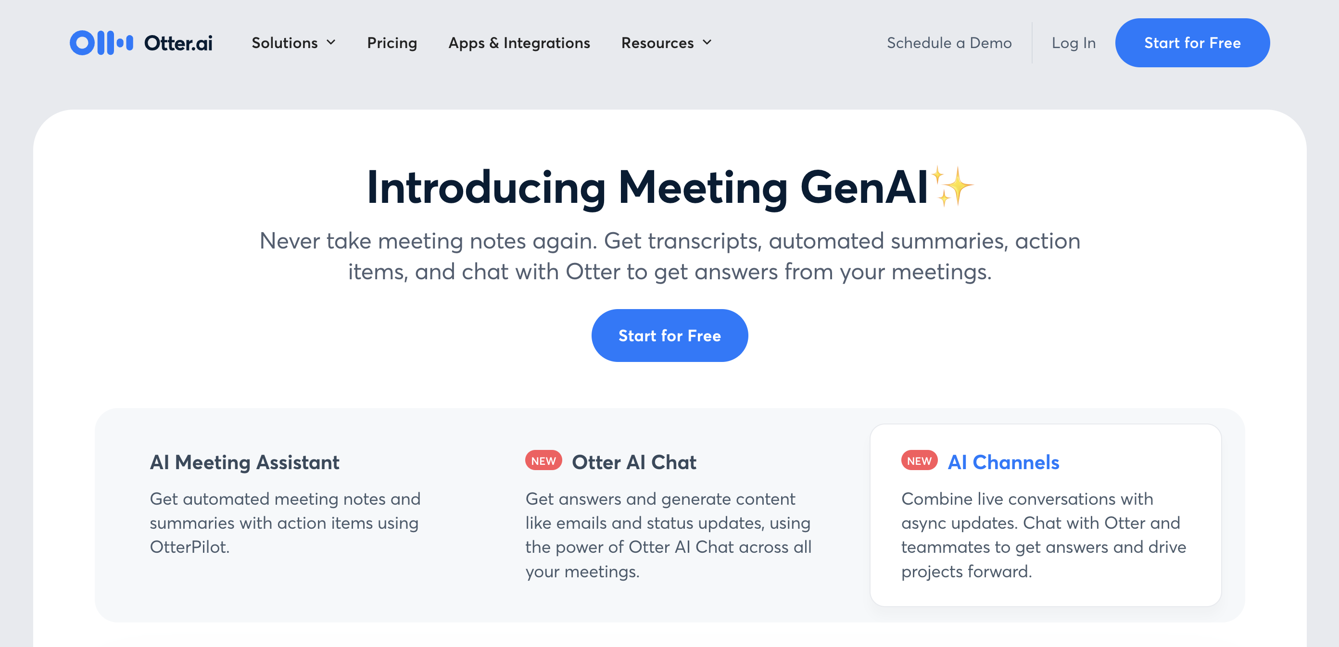Click the AI Channels description text
This screenshot has width=1339, height=647.
(1043, 535)
